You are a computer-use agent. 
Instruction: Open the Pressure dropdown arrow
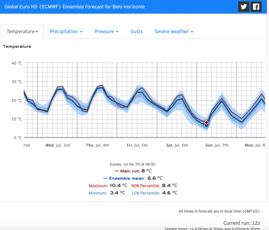click(x=117, y=32)
